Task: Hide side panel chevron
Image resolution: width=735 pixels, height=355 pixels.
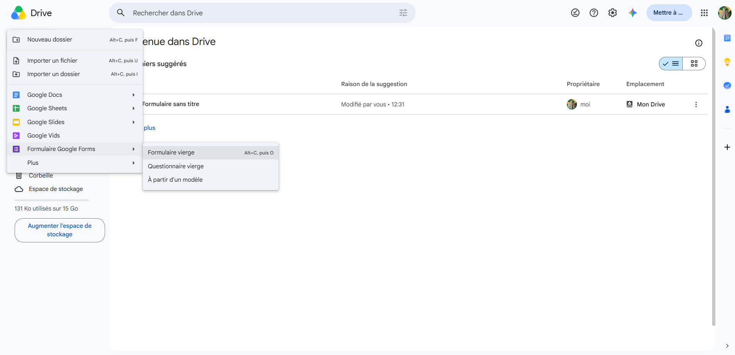Action: tap(727, 346)
